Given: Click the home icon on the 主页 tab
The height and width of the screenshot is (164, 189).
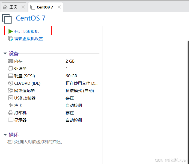Looking at the screenshot, I should click(5, 7).
